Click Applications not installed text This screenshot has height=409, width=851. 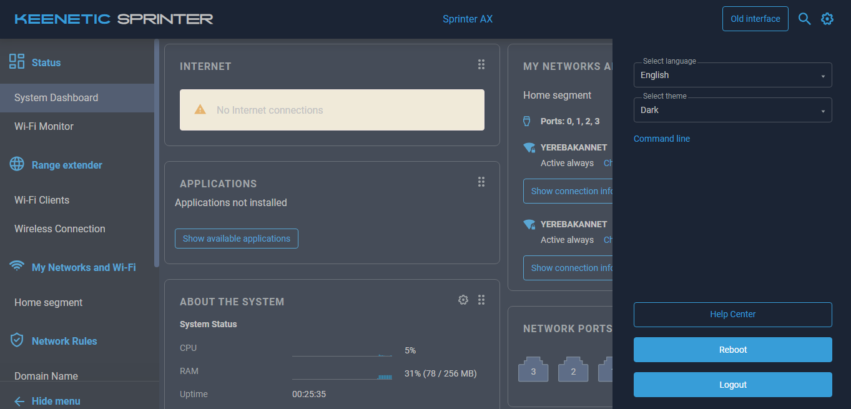(231, 202)
